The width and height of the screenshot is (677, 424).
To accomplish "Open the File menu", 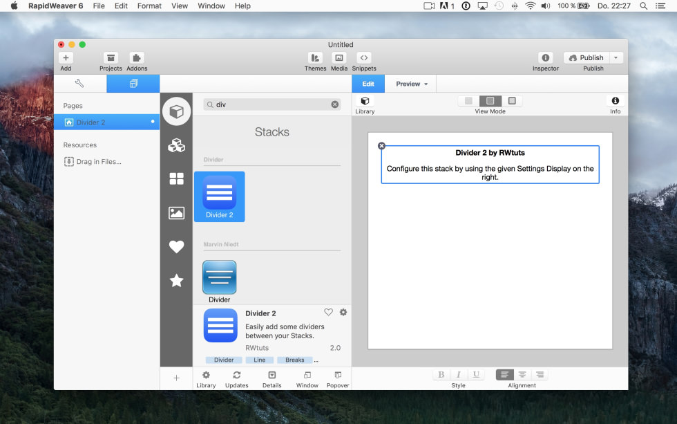I will 99,6.
